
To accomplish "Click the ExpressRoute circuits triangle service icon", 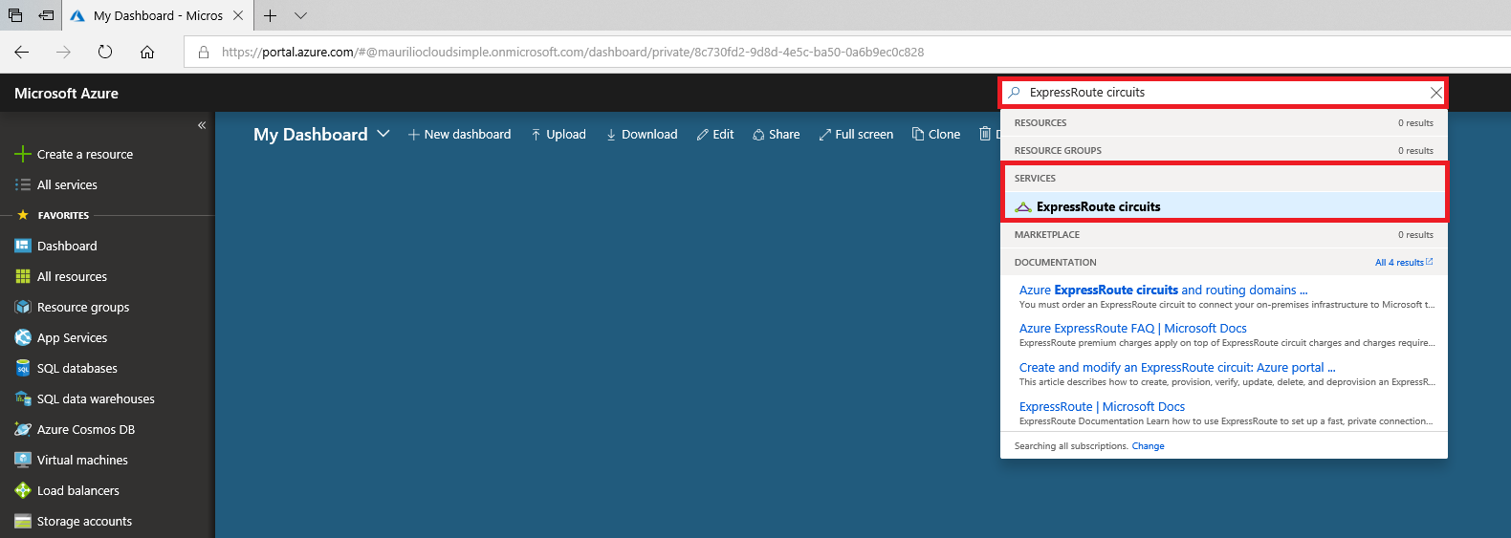I will pyautogui.click(x=1023, y=206).
